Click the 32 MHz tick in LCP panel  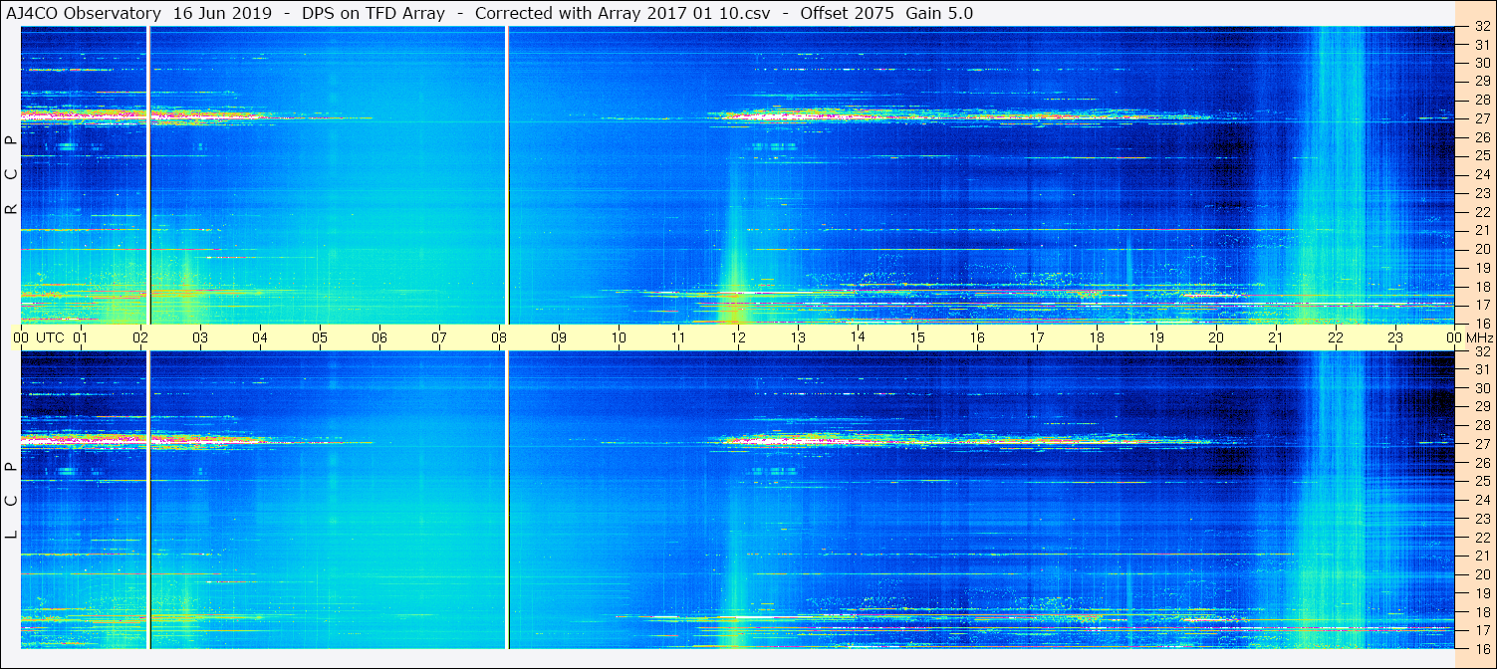1482,351
